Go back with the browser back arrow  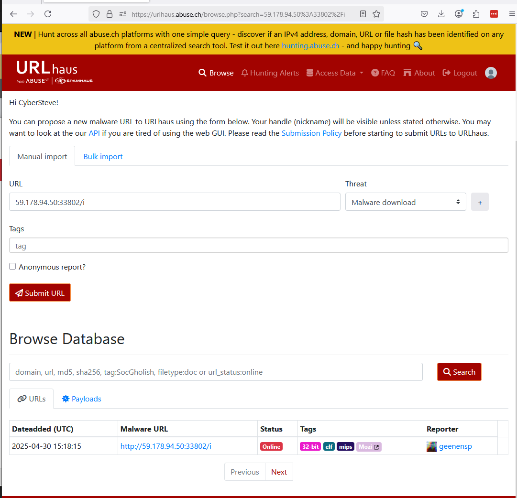click(x=13, y=14)
